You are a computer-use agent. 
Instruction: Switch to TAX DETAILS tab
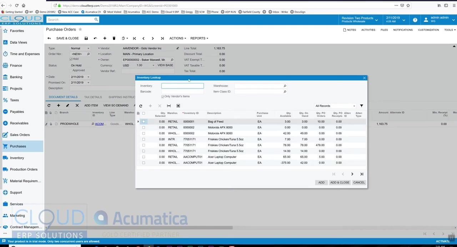(93, 97)
